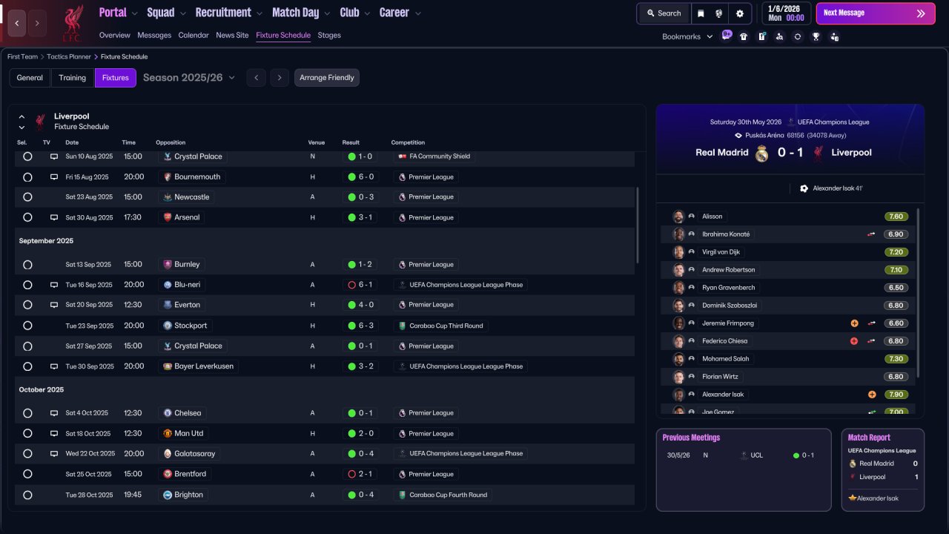Click the Arsenal club badge
949x534 pixels.
[x=168, y=217]
